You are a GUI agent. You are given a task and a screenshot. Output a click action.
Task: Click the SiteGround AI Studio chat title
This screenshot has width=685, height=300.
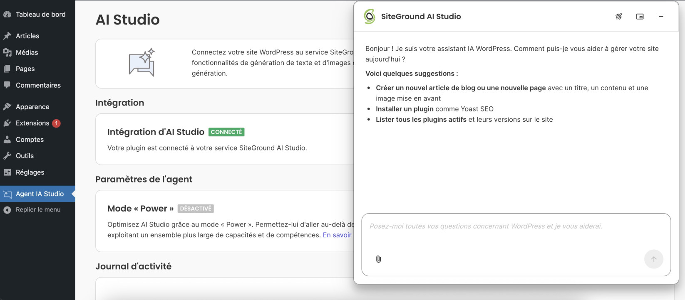(421, 17)
